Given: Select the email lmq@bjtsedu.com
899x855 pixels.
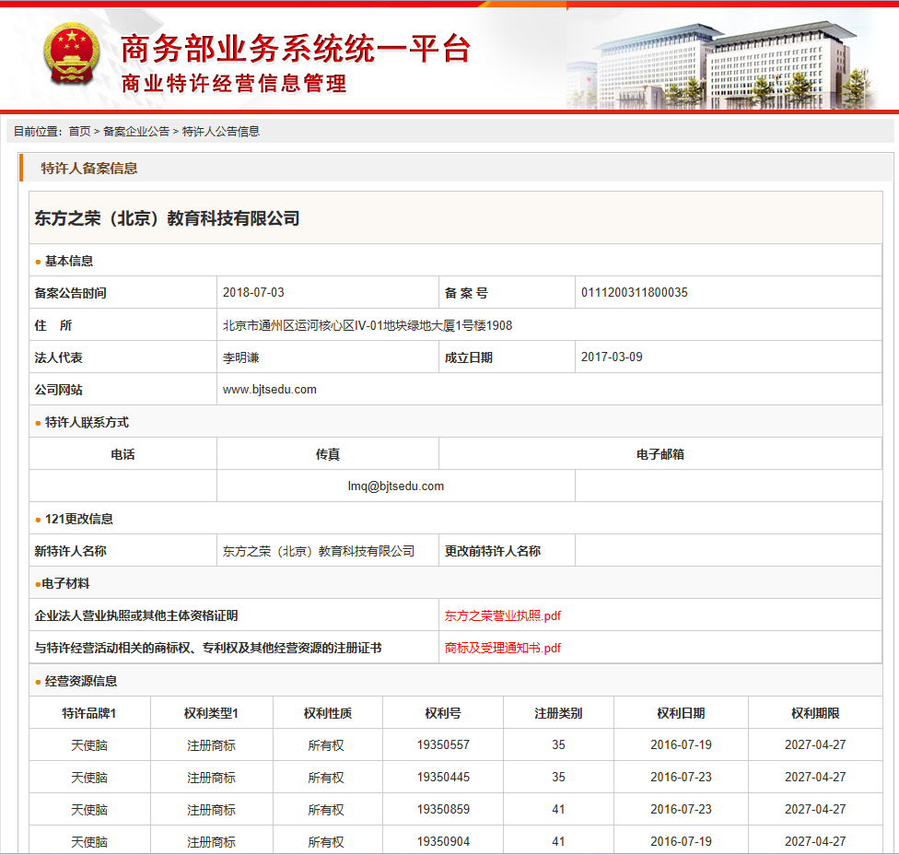Looking at the screenshot, I should click(x=395, y=486).
